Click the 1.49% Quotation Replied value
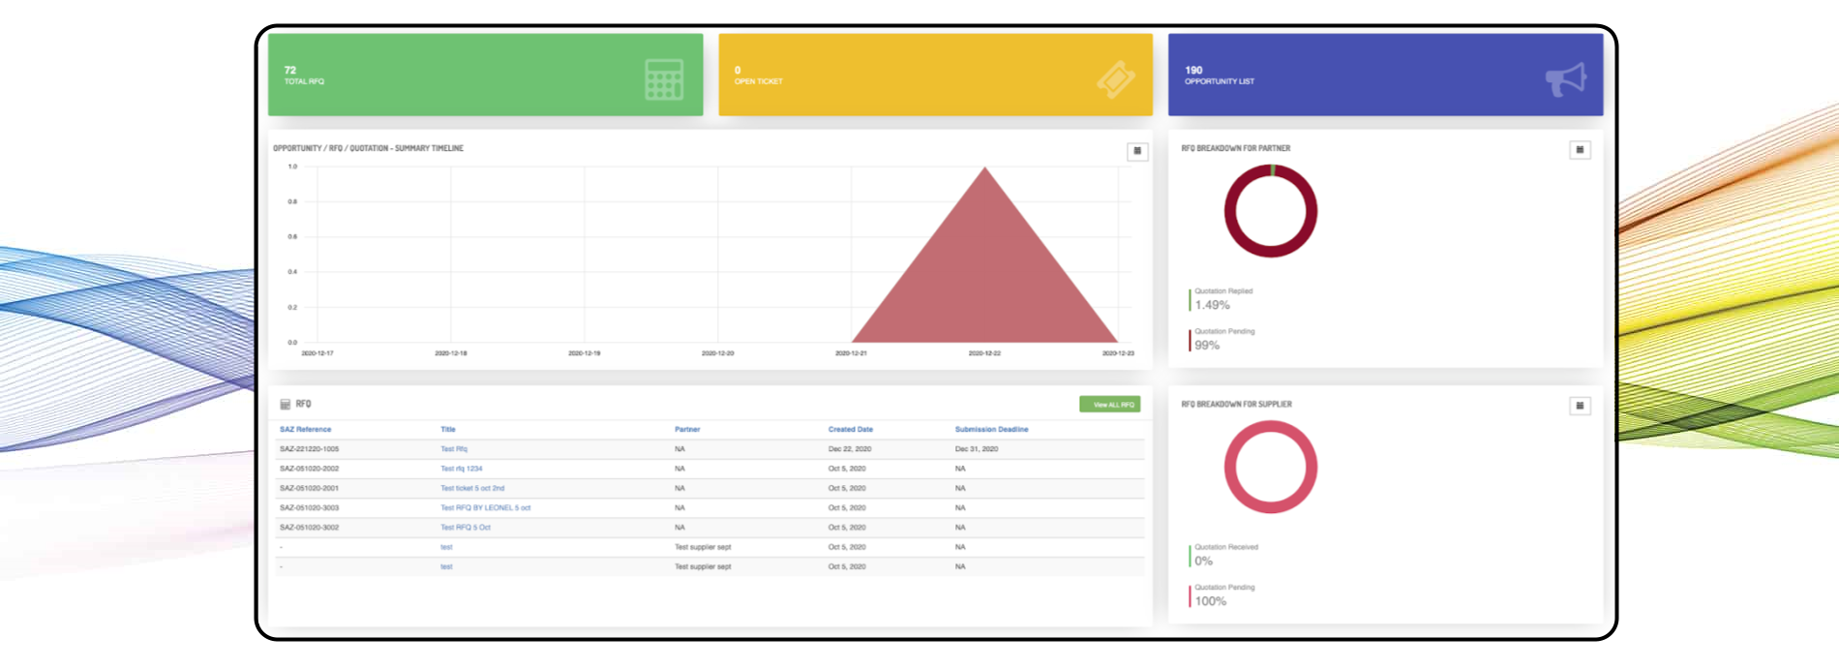The width and height of the screenshot is (1839, 668). click(x=1212, y=305)
